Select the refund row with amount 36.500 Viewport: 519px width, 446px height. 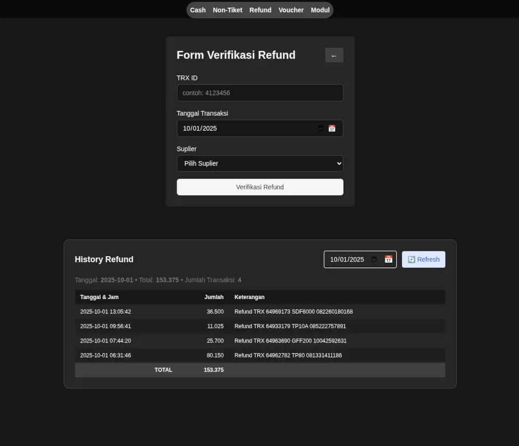[259, 312]
